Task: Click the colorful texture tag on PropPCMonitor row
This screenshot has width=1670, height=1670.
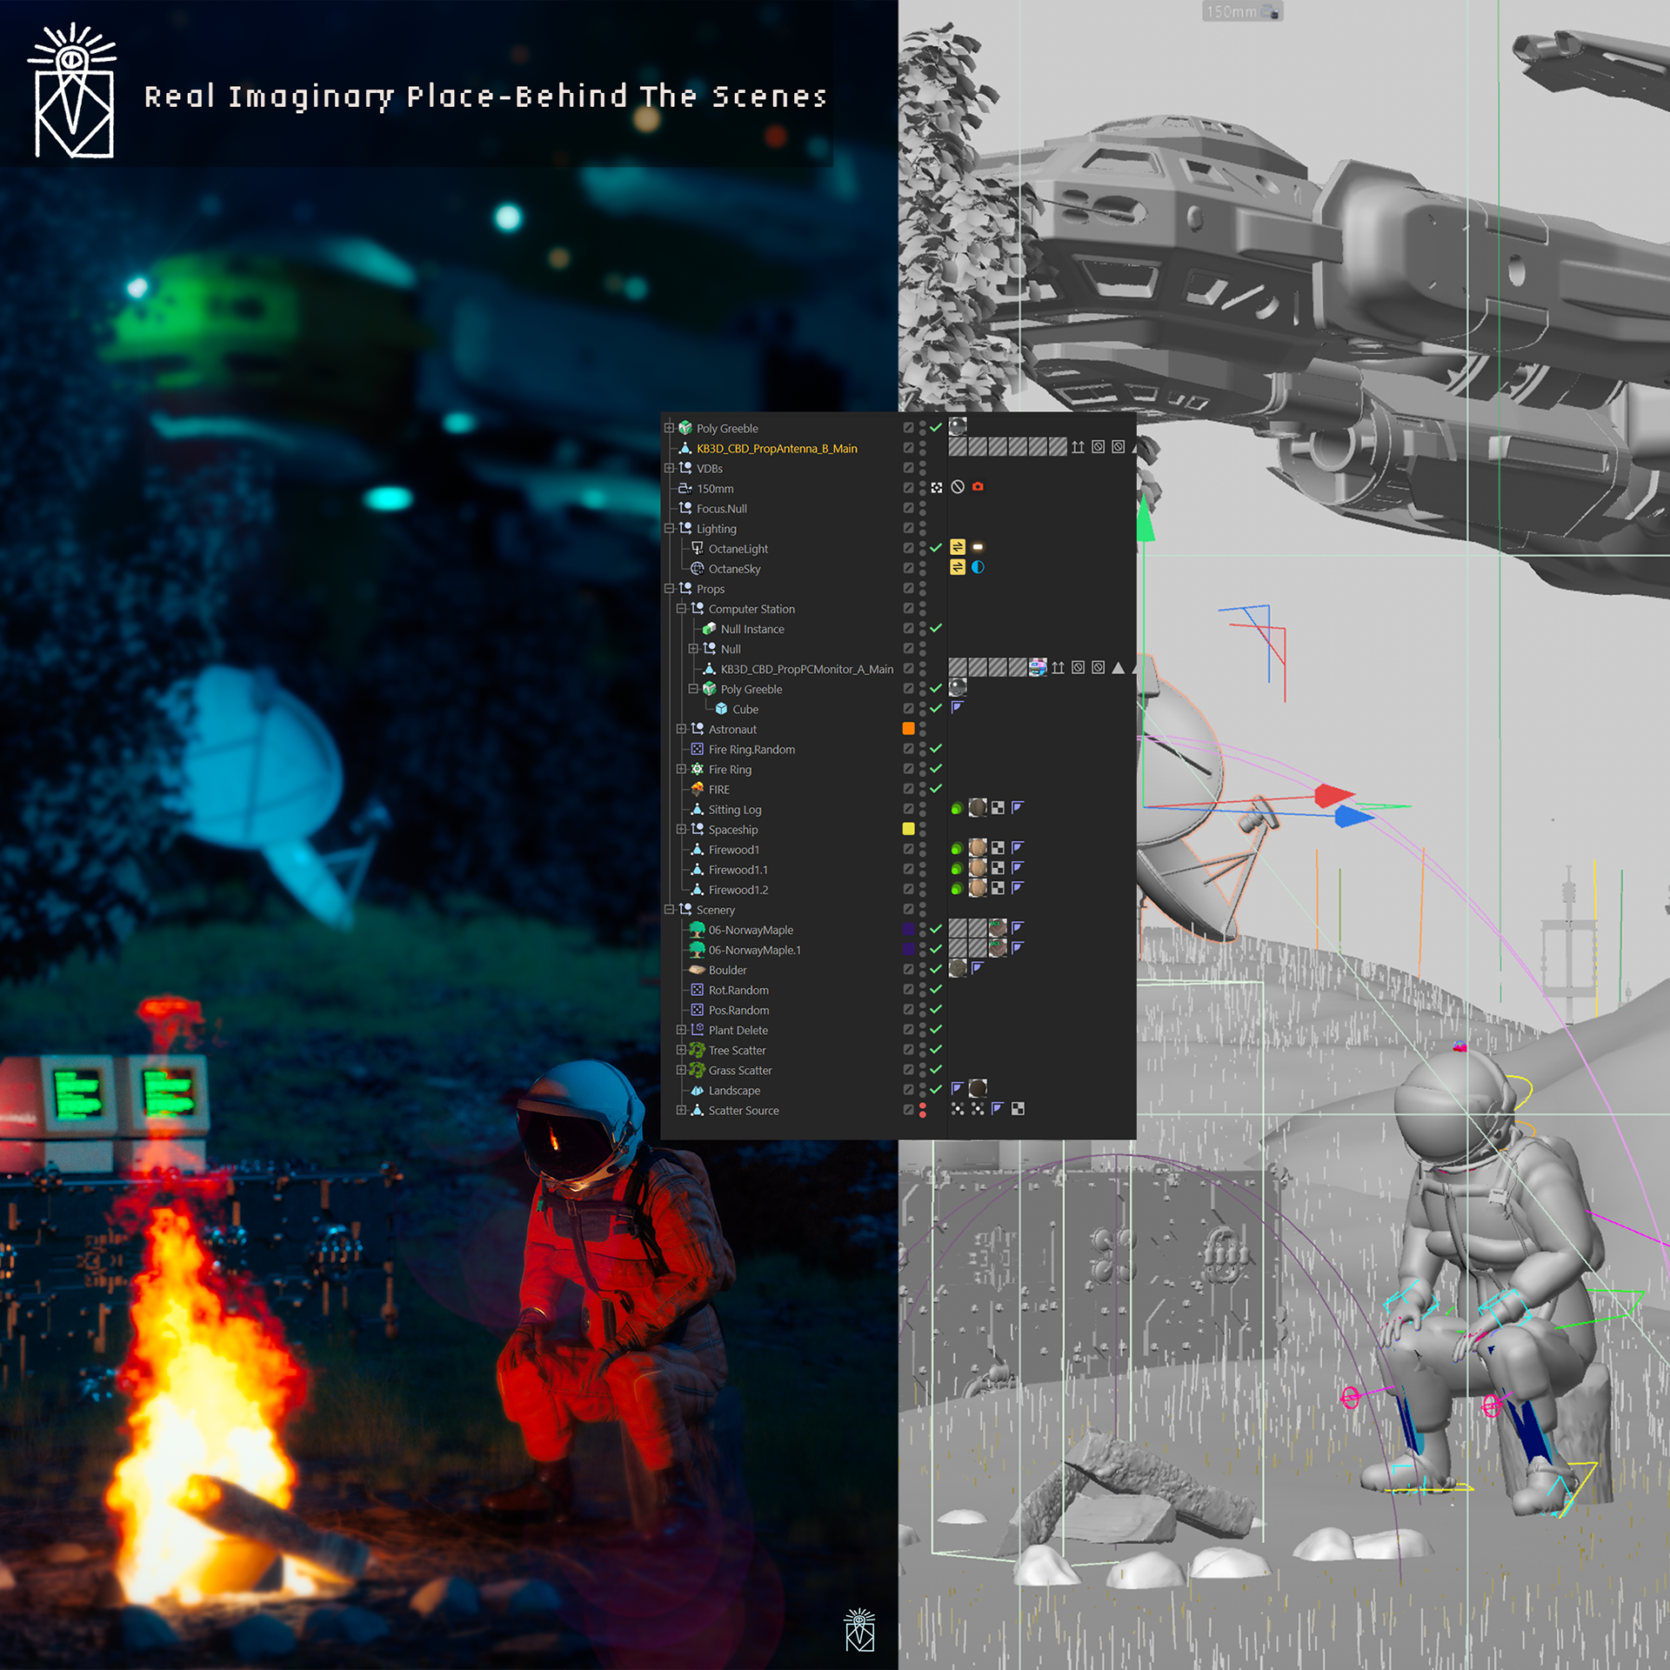Action: [x=1038, y=668]
